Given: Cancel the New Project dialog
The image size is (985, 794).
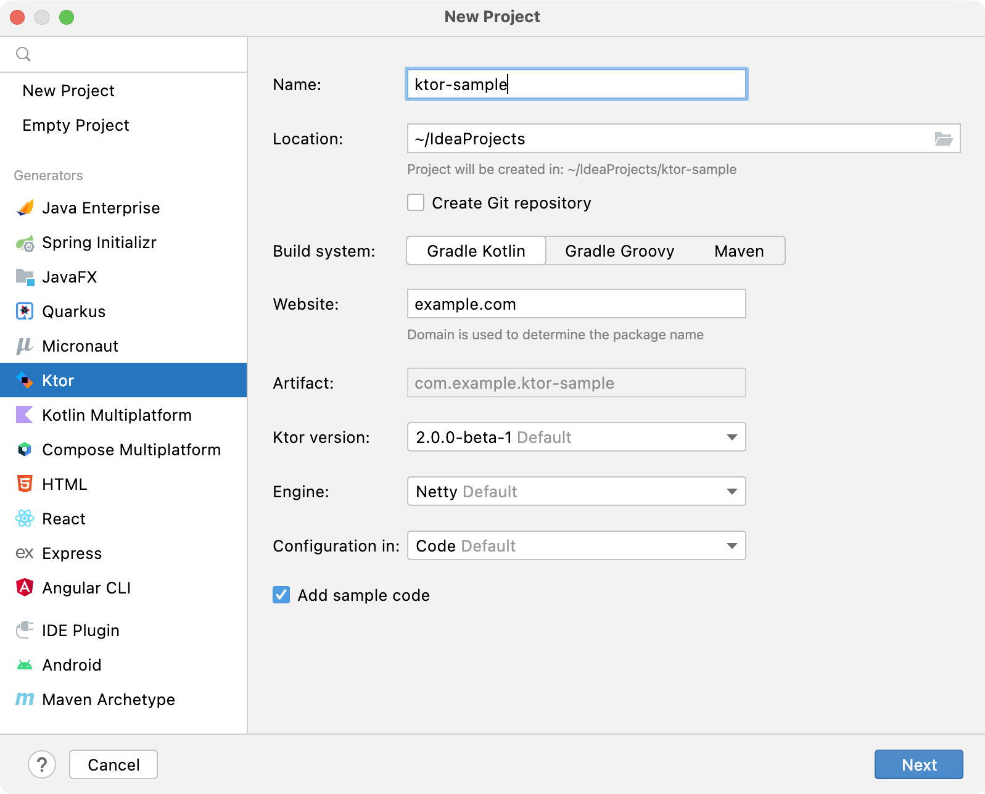Looking at the screenshot, I should (113, 764).
